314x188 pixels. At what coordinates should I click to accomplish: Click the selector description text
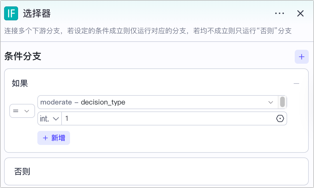148,31
